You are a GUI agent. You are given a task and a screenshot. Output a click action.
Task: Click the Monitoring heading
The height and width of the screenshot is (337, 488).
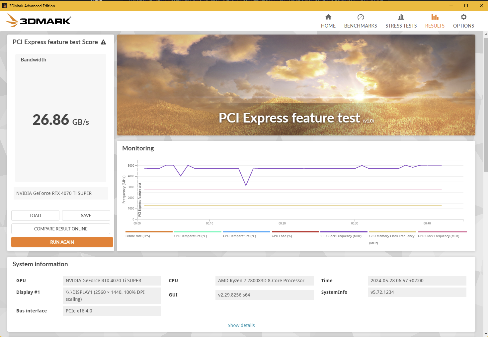138,148
